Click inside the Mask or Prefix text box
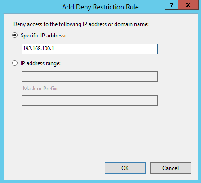The width and height of the screenshot is (201, 183). click(x=89, y=100)
